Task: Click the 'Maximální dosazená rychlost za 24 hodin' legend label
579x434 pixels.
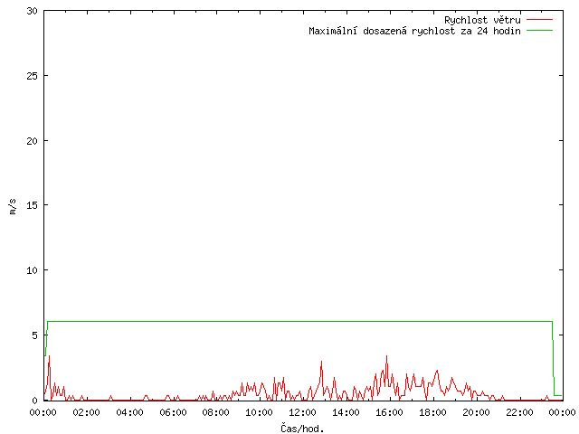Action: tap(414, 31)
